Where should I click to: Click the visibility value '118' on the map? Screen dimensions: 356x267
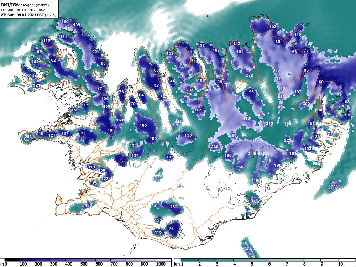(x=40, y=133)
